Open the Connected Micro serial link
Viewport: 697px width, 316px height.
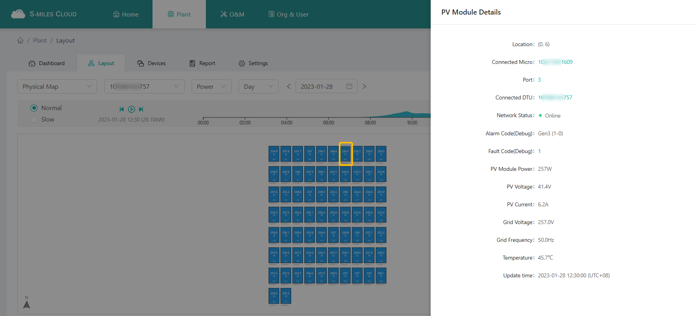pos(555,62)
